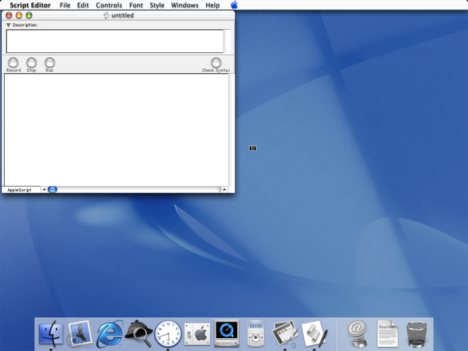Viewport: 468px width, 351px height.
Task: Click the Record button
Action: 13,63
